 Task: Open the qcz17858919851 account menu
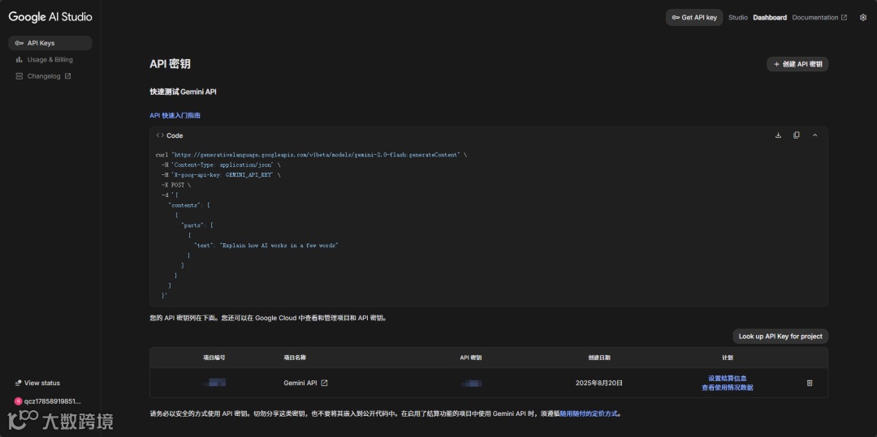click(48, 401)
